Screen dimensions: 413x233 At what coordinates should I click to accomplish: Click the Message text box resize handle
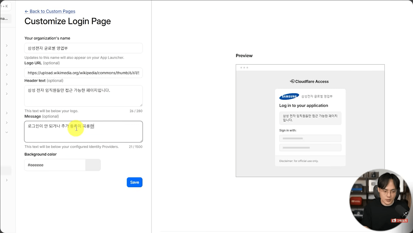[141, 141]
